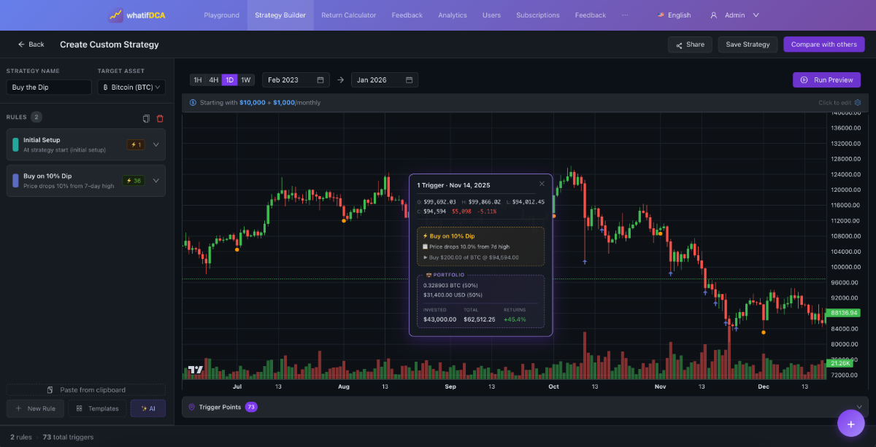Go to the Analytics nav item
This screenshot has height=447, width=876.
point(452,15)
